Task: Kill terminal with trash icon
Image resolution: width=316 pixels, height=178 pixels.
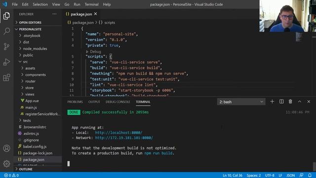Action: point(290,101)
